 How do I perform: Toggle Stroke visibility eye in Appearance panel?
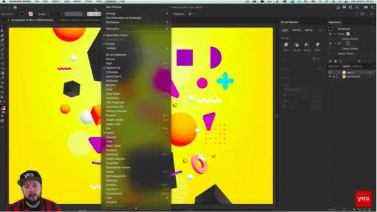coord(330,34)
